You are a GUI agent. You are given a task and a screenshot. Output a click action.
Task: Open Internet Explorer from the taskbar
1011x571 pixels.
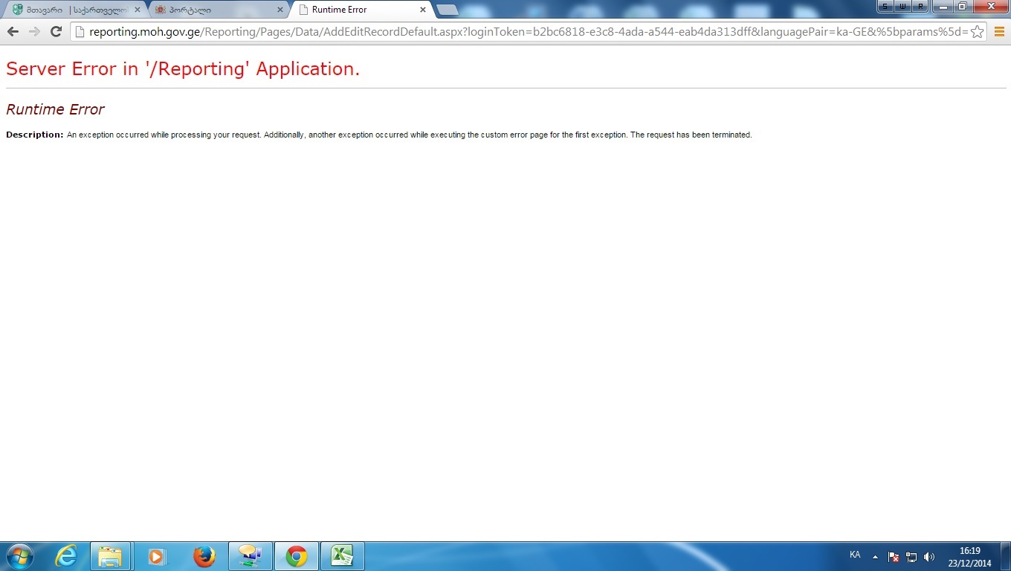tap(66, 556)
